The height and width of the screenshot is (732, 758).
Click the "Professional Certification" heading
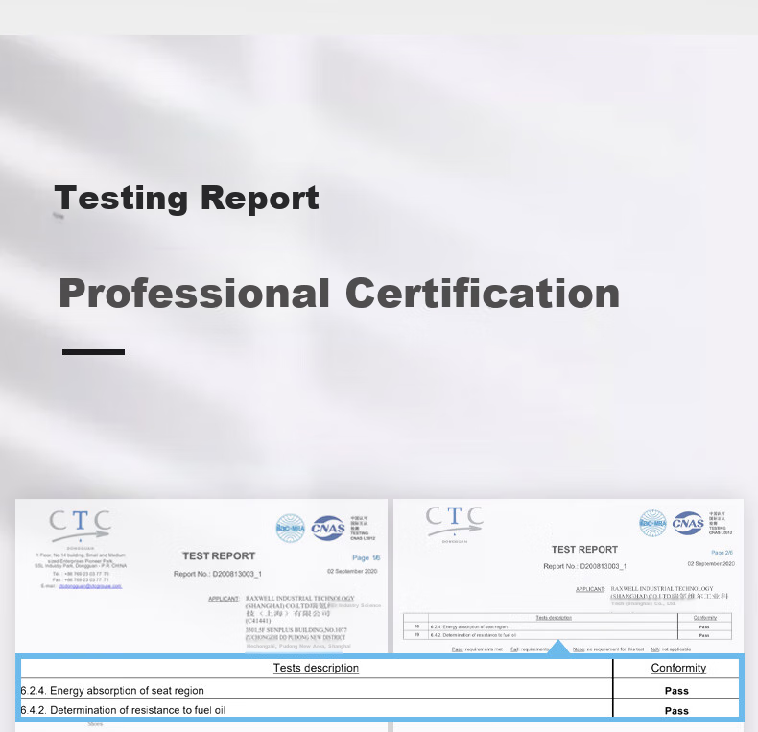click(x=340, y=293)
